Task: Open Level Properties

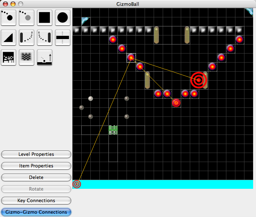Action: [36, 154]
